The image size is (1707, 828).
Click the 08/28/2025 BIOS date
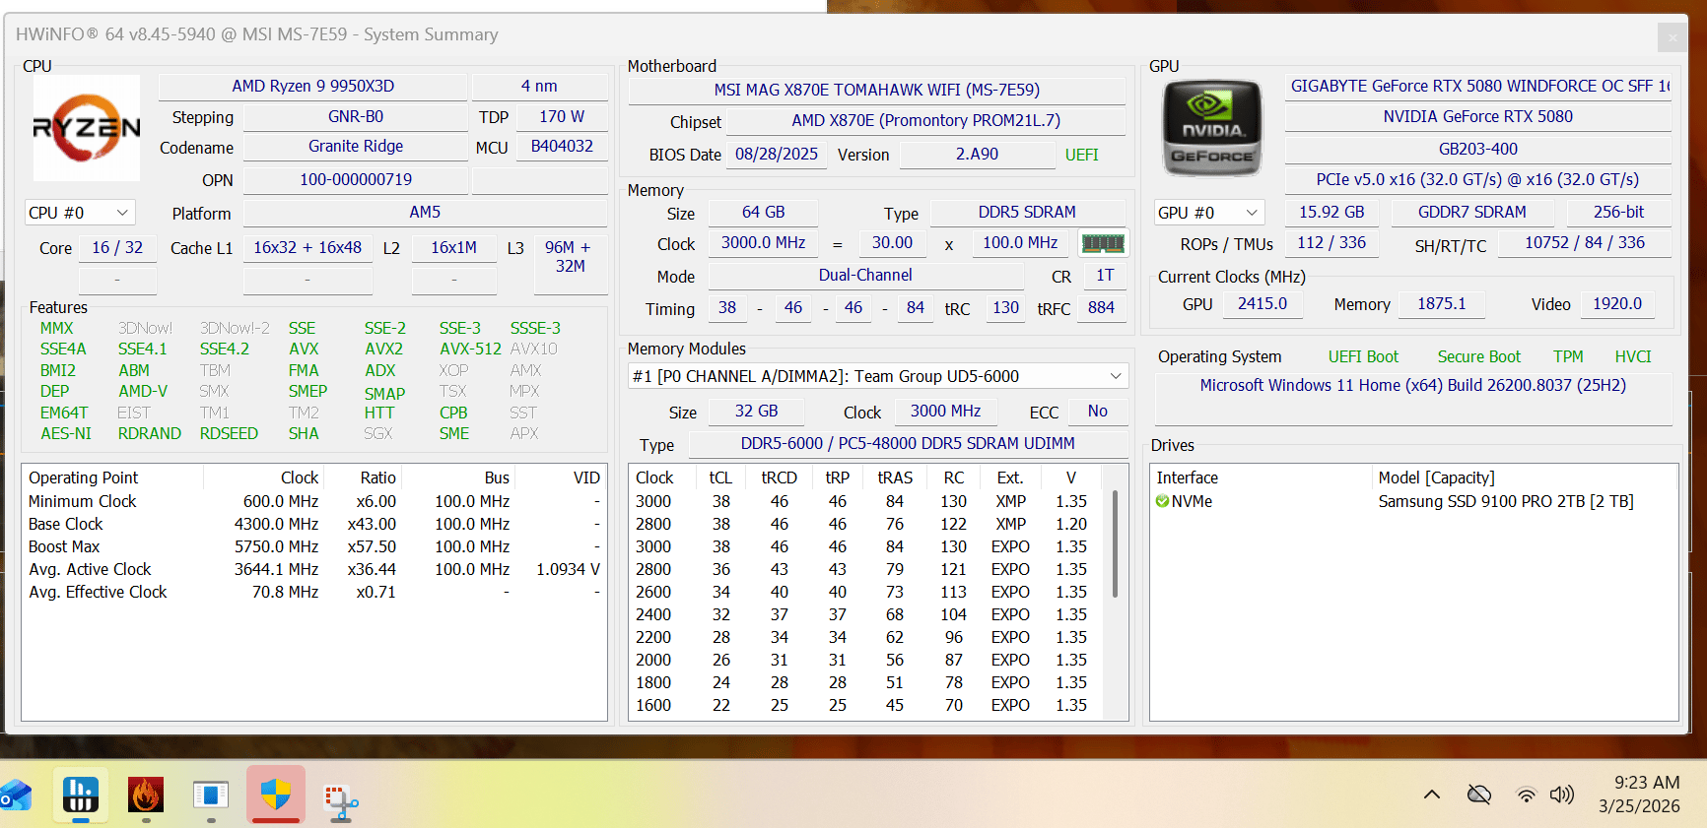pyautogui.click(x=777, y=155)
